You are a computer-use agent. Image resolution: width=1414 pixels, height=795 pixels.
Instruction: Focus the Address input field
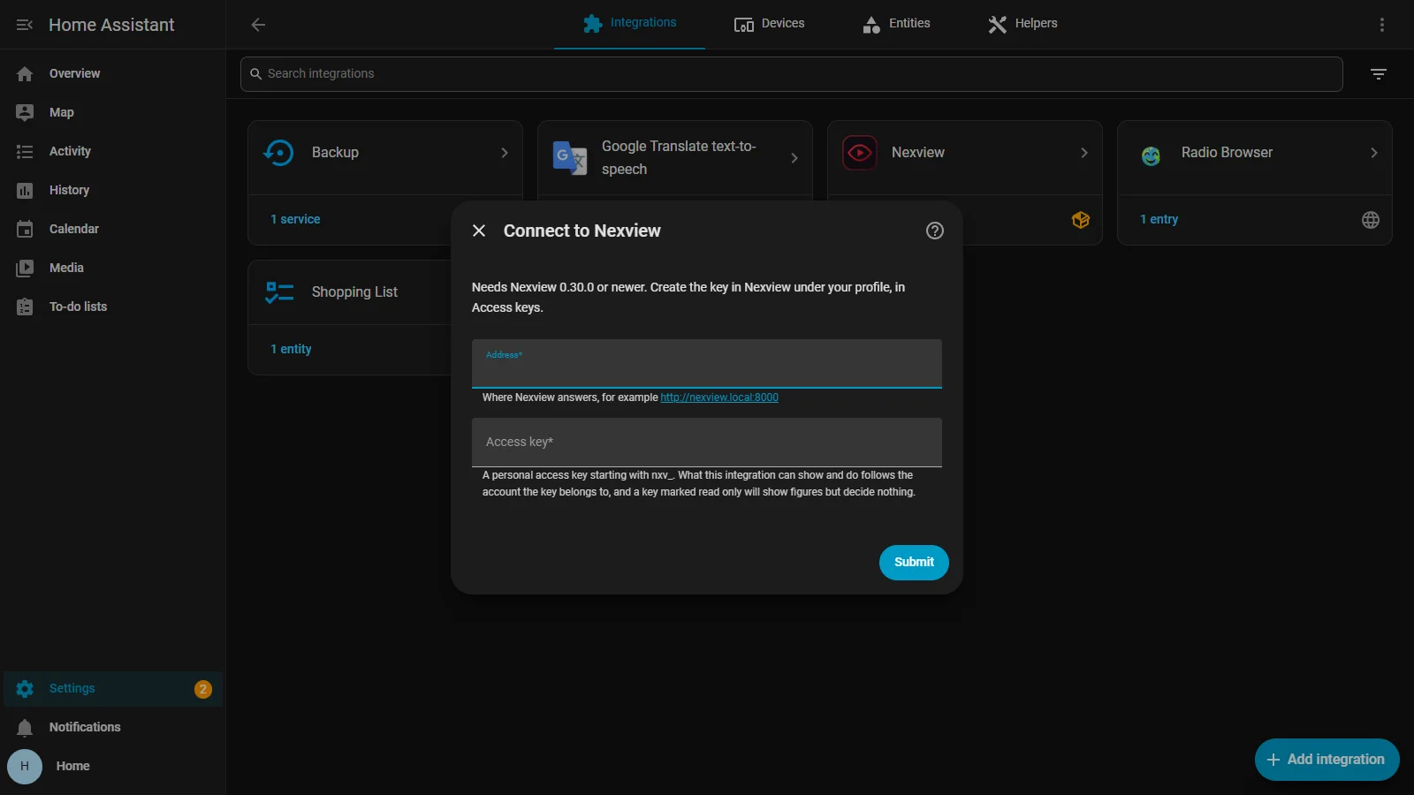(707, 364)
